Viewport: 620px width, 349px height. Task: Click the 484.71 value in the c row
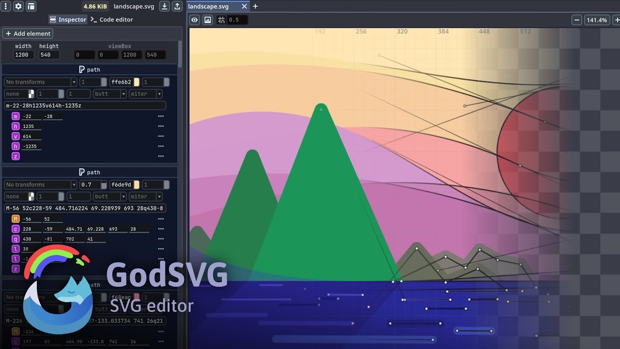(x=75, y=229)
